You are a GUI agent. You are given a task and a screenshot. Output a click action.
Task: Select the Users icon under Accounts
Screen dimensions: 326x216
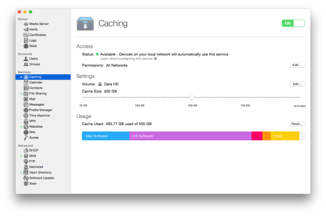[x=26, y=58]
